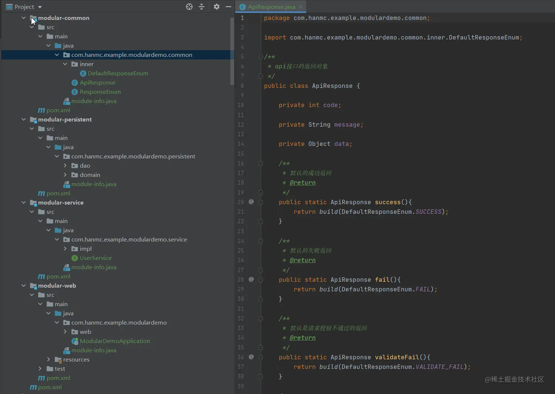Toggle code fold on the fail method line

(261, 280)
